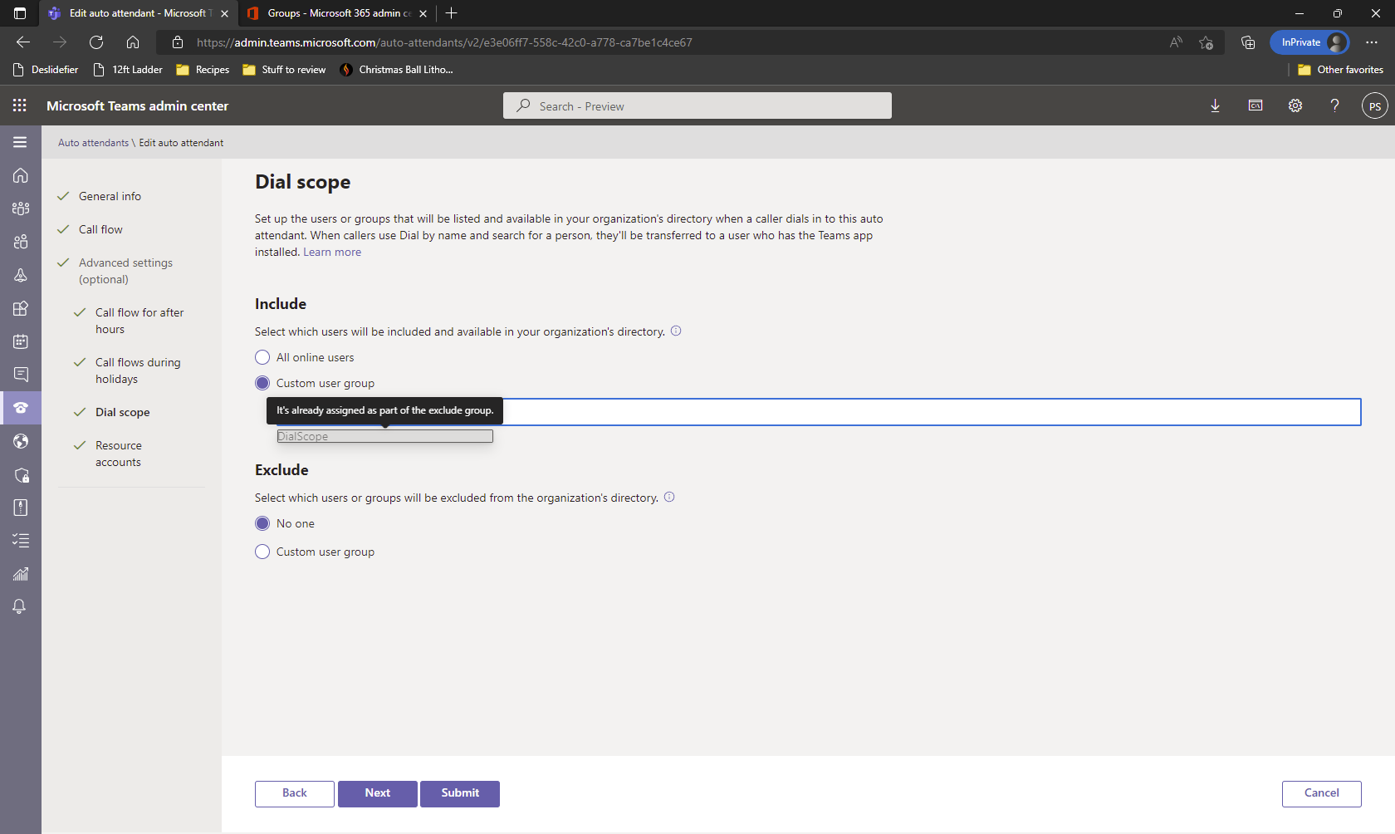Click the Back button
This screenshot has height=834, width=1395.
[295, 793]
